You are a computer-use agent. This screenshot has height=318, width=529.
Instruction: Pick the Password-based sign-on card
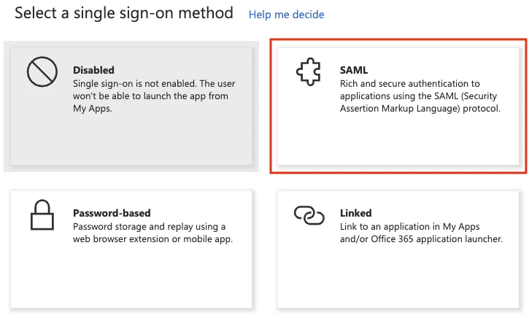tap(131, 249)
